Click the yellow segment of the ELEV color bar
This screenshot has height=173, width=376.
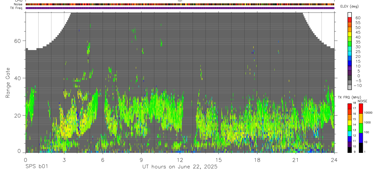tap(350, 34)
